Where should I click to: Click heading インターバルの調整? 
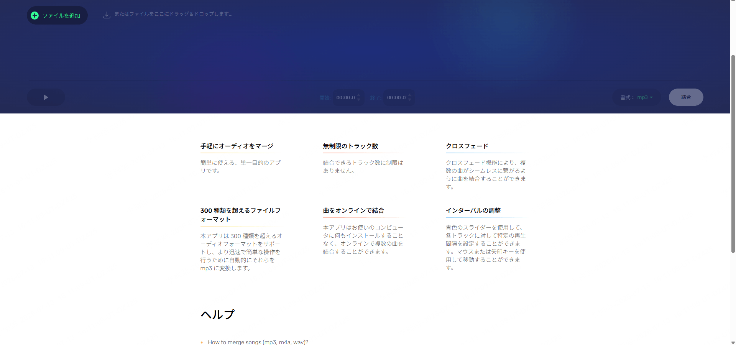coord(473,210)
